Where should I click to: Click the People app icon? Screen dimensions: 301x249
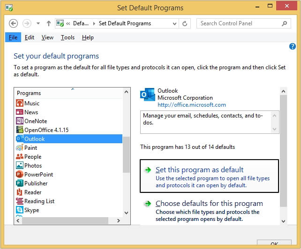click(20, 157)
